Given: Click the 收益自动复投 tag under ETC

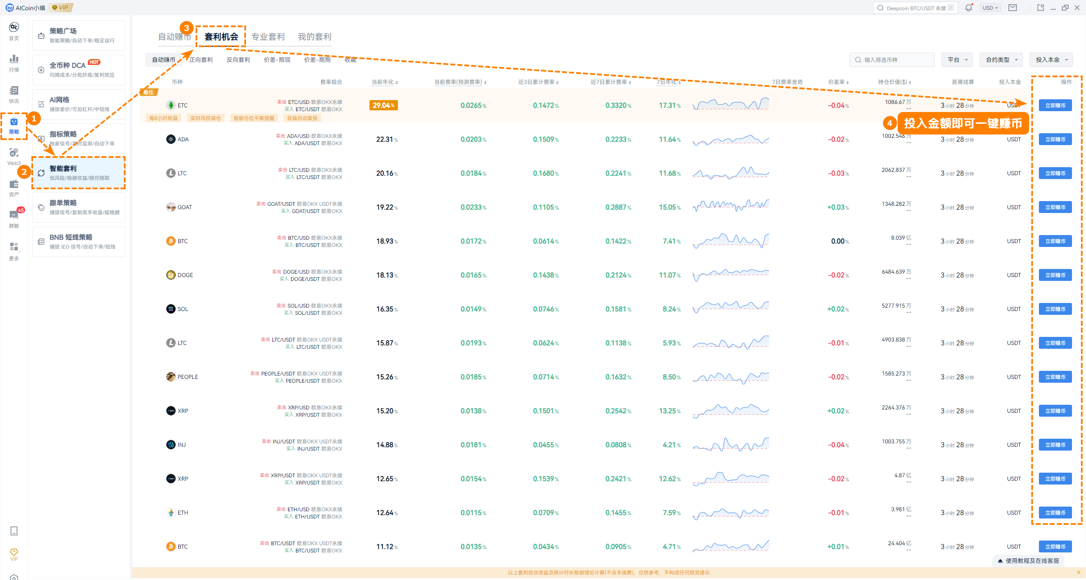Looking at the screenshot, I should pyautogui.click(x=302, y=118).
